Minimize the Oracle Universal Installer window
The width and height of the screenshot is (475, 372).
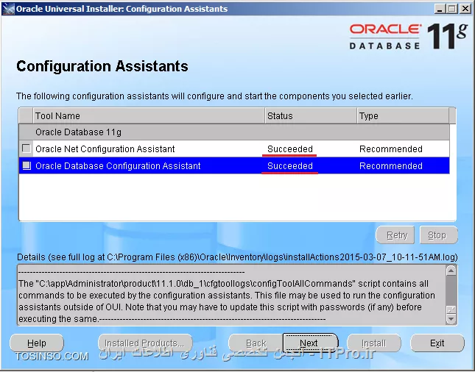440,9
